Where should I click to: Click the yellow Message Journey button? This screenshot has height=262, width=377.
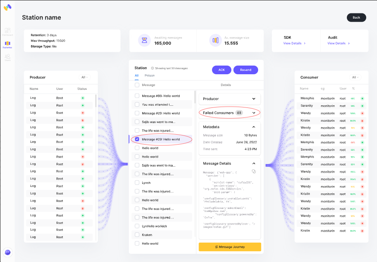point(230,247)
